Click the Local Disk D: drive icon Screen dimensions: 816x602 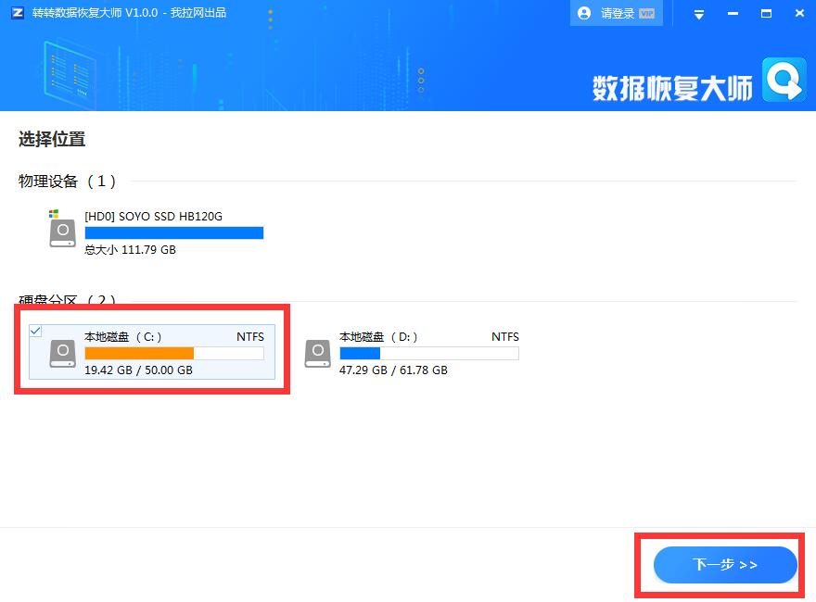pyautogui.click(x=317, y=353)
